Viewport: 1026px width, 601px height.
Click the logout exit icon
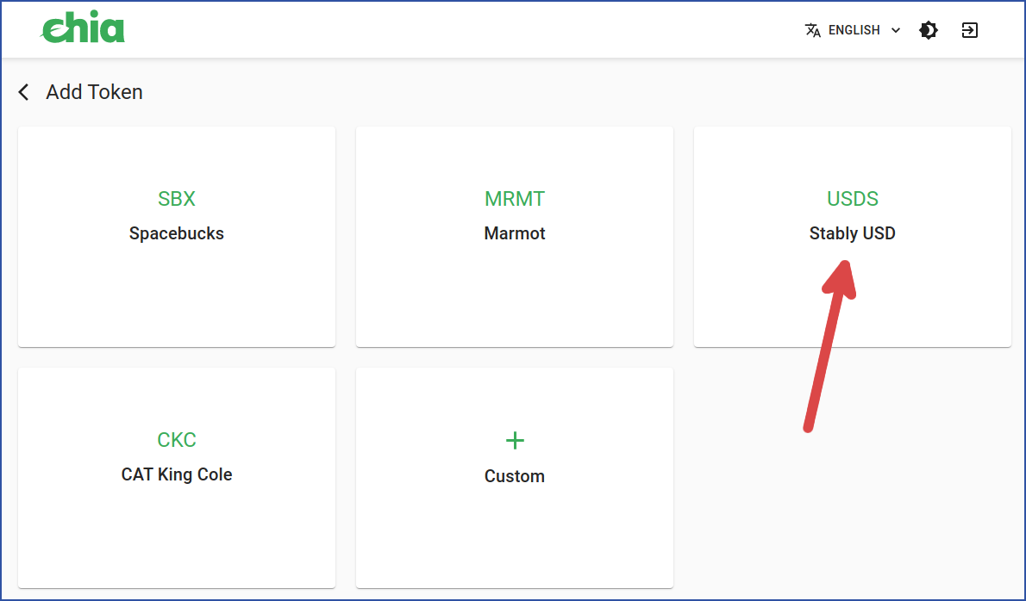970,30
